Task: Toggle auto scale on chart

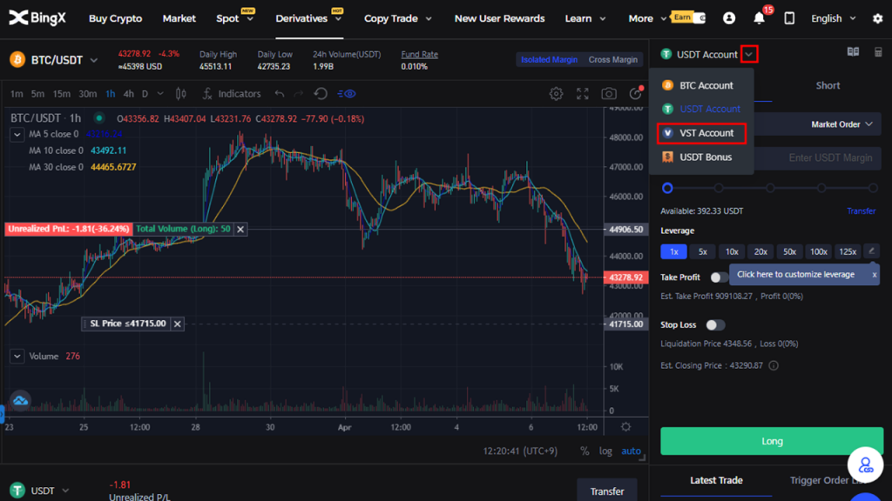Action: (x=631, y=451)
